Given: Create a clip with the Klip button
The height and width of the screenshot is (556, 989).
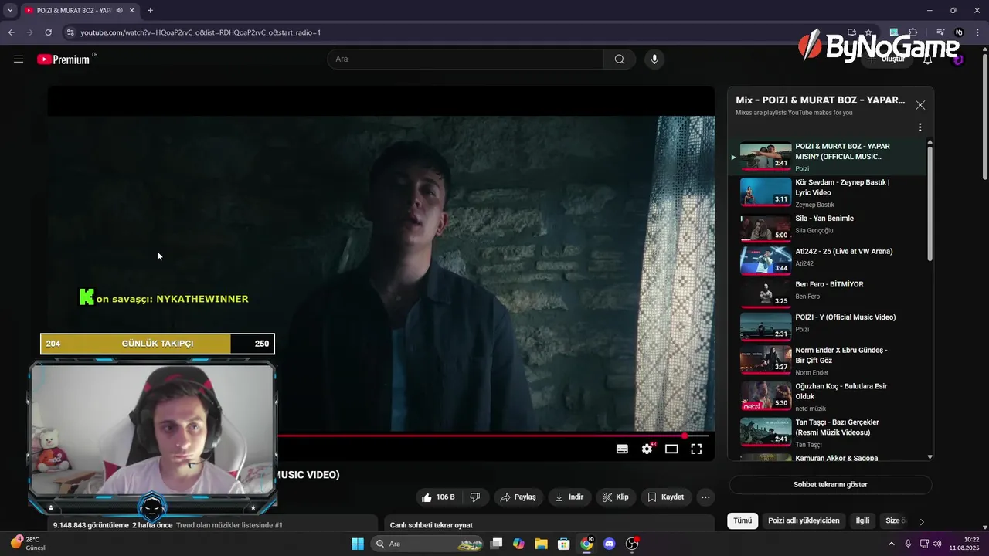Looking at the screenshot, I should tap(615, 497).
